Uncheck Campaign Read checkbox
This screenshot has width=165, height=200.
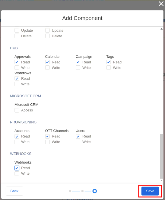tap(78, 62)
